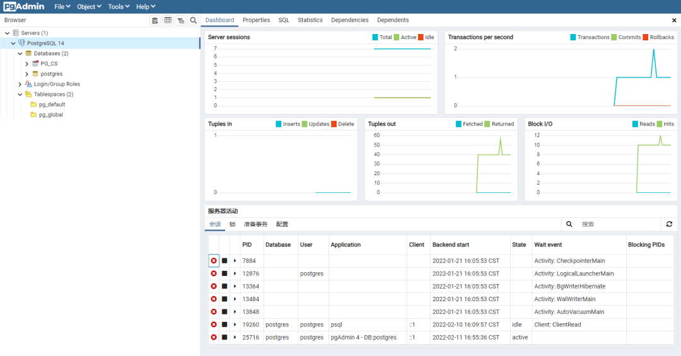Click the search magnifier in server activity
Screen dimensions: 681x356
click(x=569, y=224)
